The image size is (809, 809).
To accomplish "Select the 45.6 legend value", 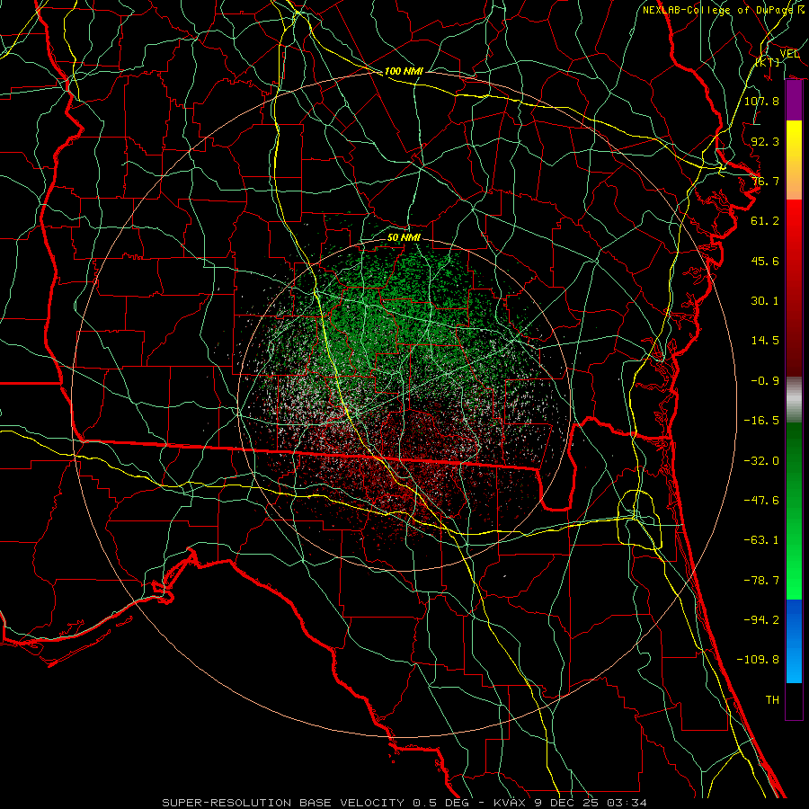I will click(x=765, y=261).
